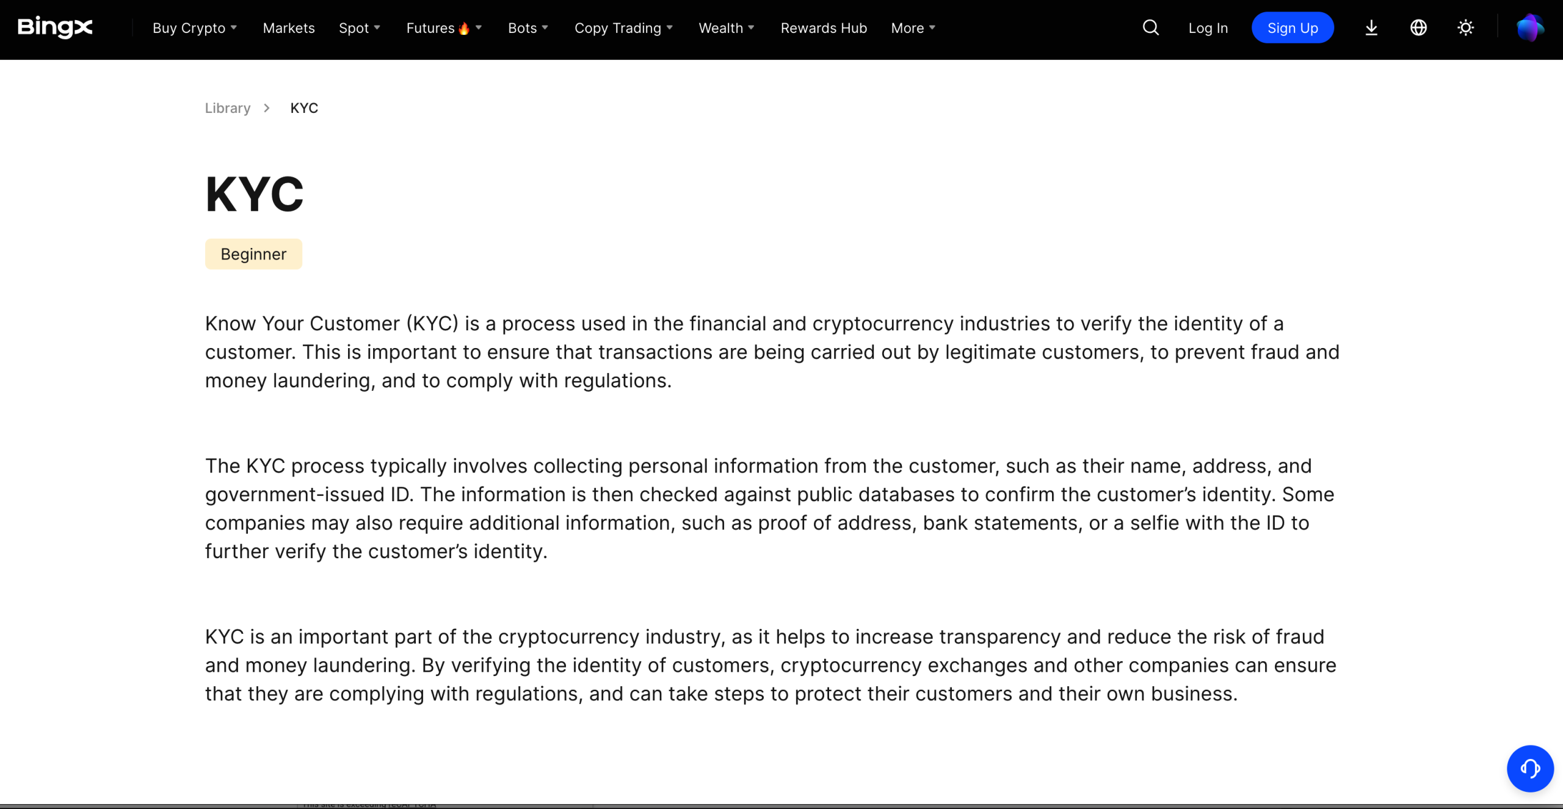Expand the Buy Crypto dropdown
This screenshot has height=809, width=1563.
195,28
